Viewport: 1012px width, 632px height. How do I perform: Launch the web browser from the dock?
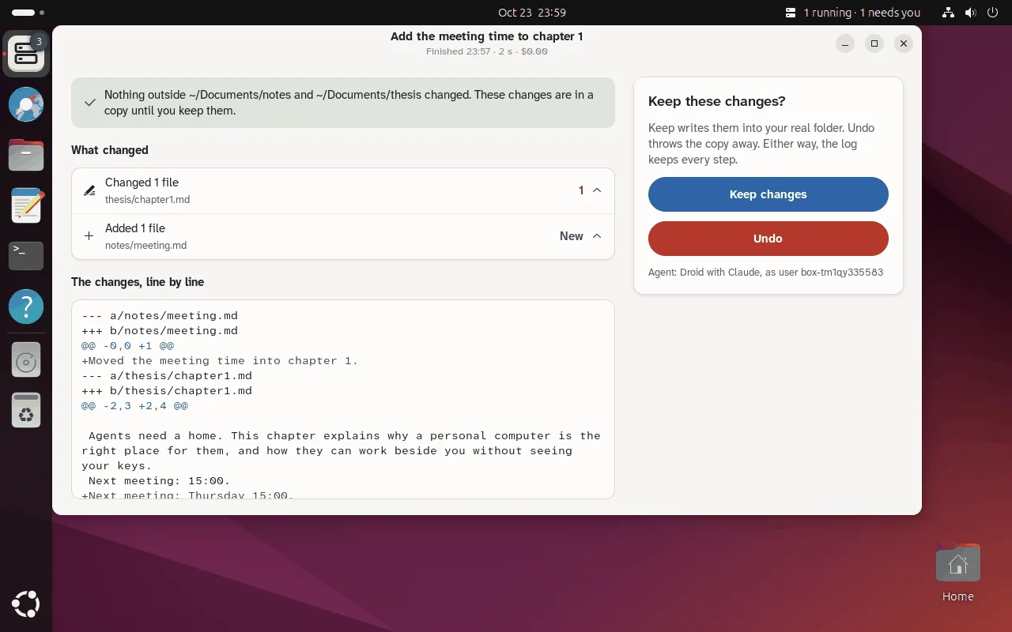click(x=26, y=104)
